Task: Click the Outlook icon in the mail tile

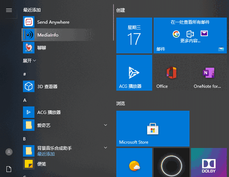Action: click(x=190, y=34)
